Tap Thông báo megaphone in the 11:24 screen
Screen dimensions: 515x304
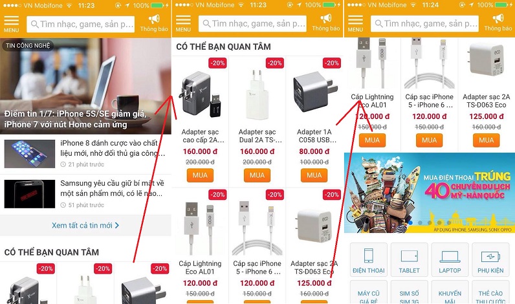pos(498,23)
